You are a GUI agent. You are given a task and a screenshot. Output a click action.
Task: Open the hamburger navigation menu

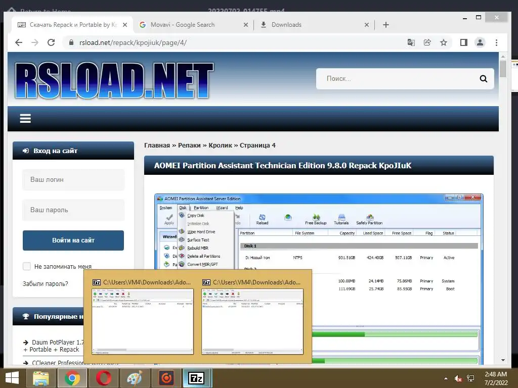tap(25, 118)
